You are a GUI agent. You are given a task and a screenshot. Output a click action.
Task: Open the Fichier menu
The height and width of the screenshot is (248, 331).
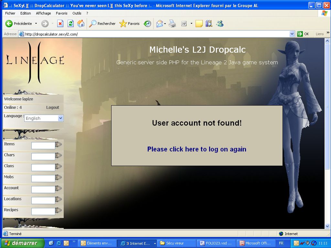coord(10,13)
